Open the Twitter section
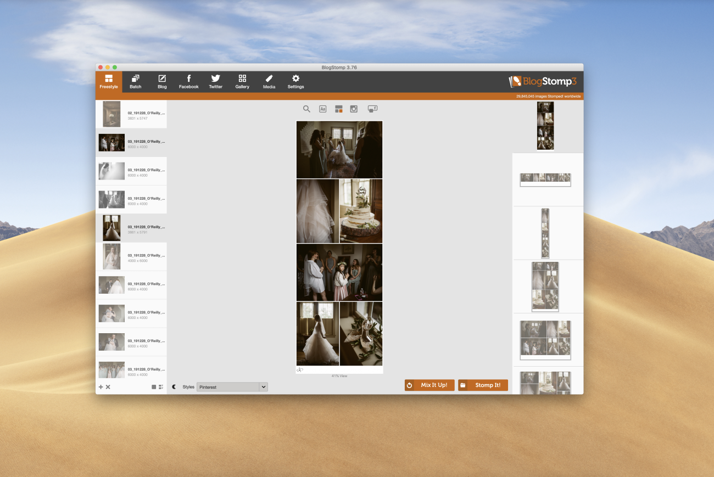Screen dimensions: 714x477 tap(215, 82)
